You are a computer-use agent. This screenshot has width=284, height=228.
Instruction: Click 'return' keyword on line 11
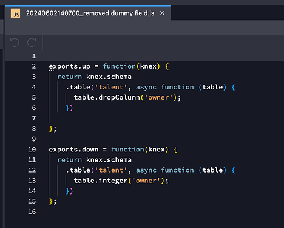[70, 160]
